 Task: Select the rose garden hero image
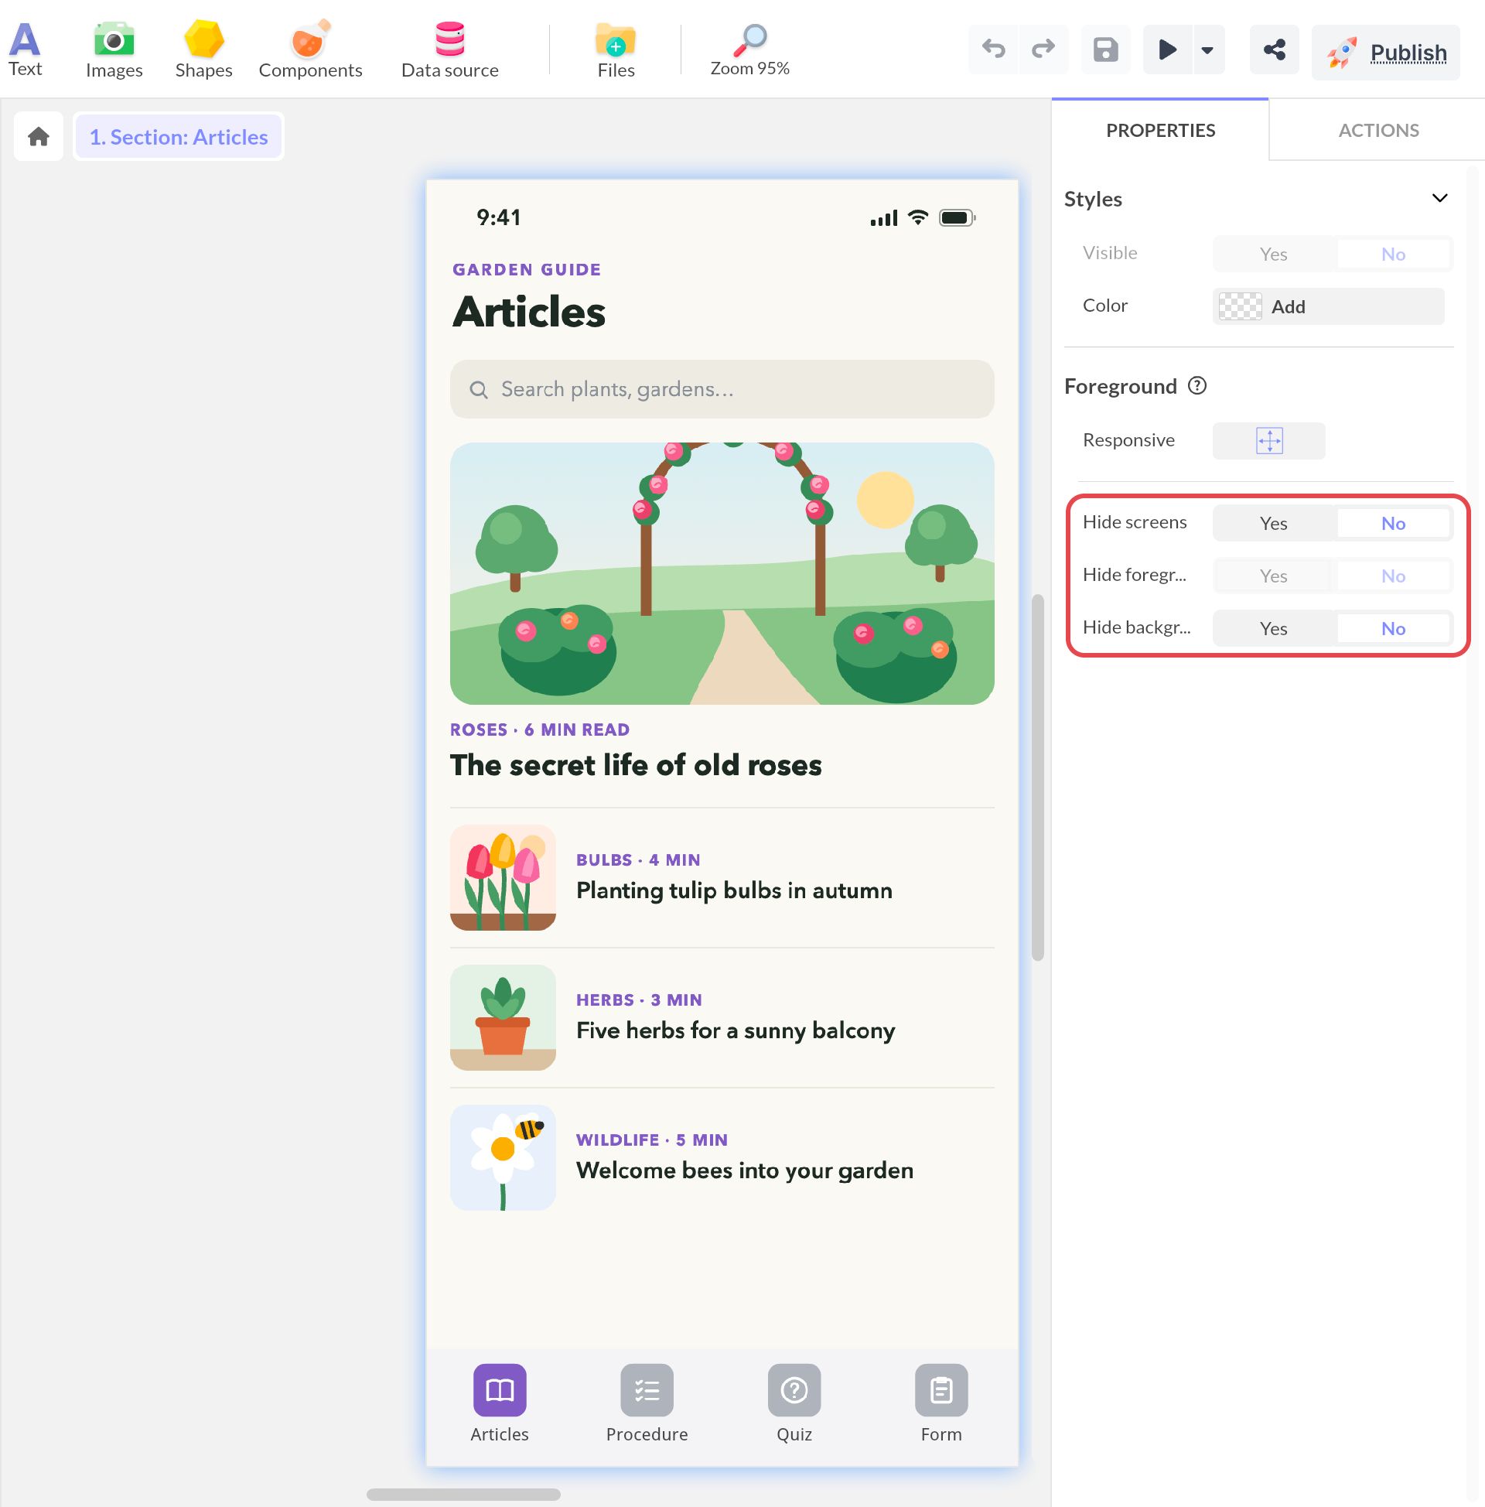(x=722, y=574)
